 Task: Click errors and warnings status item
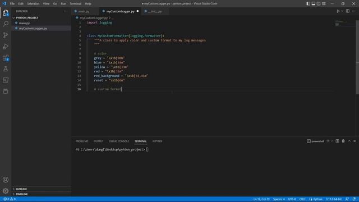(x=10, y=199)
